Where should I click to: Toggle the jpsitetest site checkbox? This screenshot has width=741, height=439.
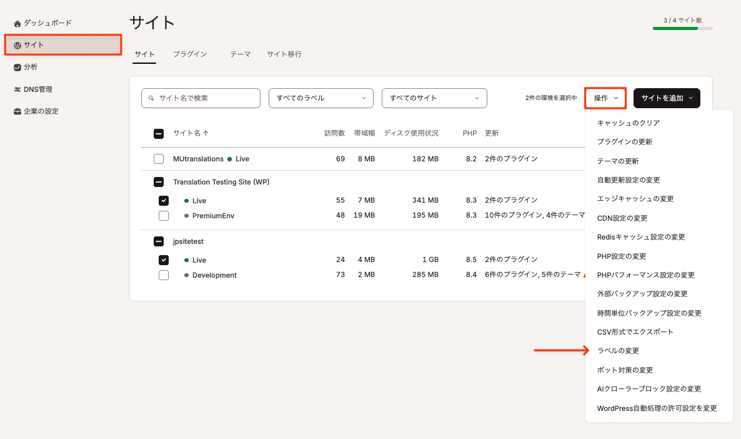point(159,242)
